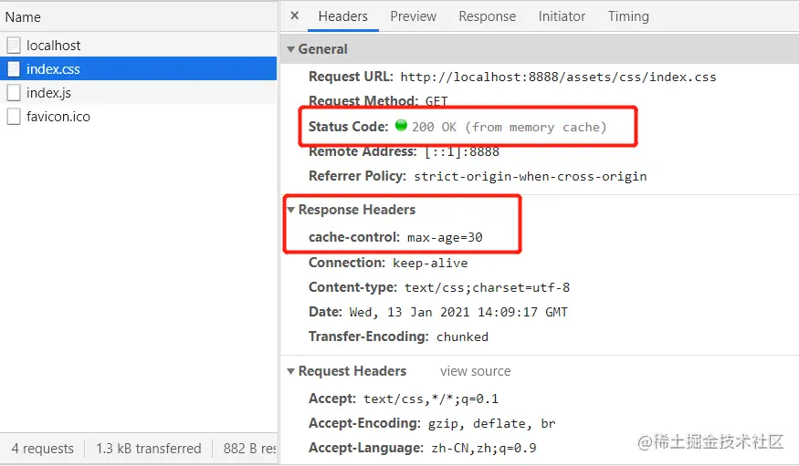Click the strict-origin-when-cross-origin policy value
The height and width of the screenshot is (466, 799).
tap(530, 176)
